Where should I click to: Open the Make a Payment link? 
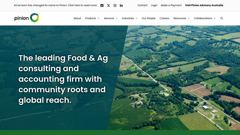[x=171, y=5]
